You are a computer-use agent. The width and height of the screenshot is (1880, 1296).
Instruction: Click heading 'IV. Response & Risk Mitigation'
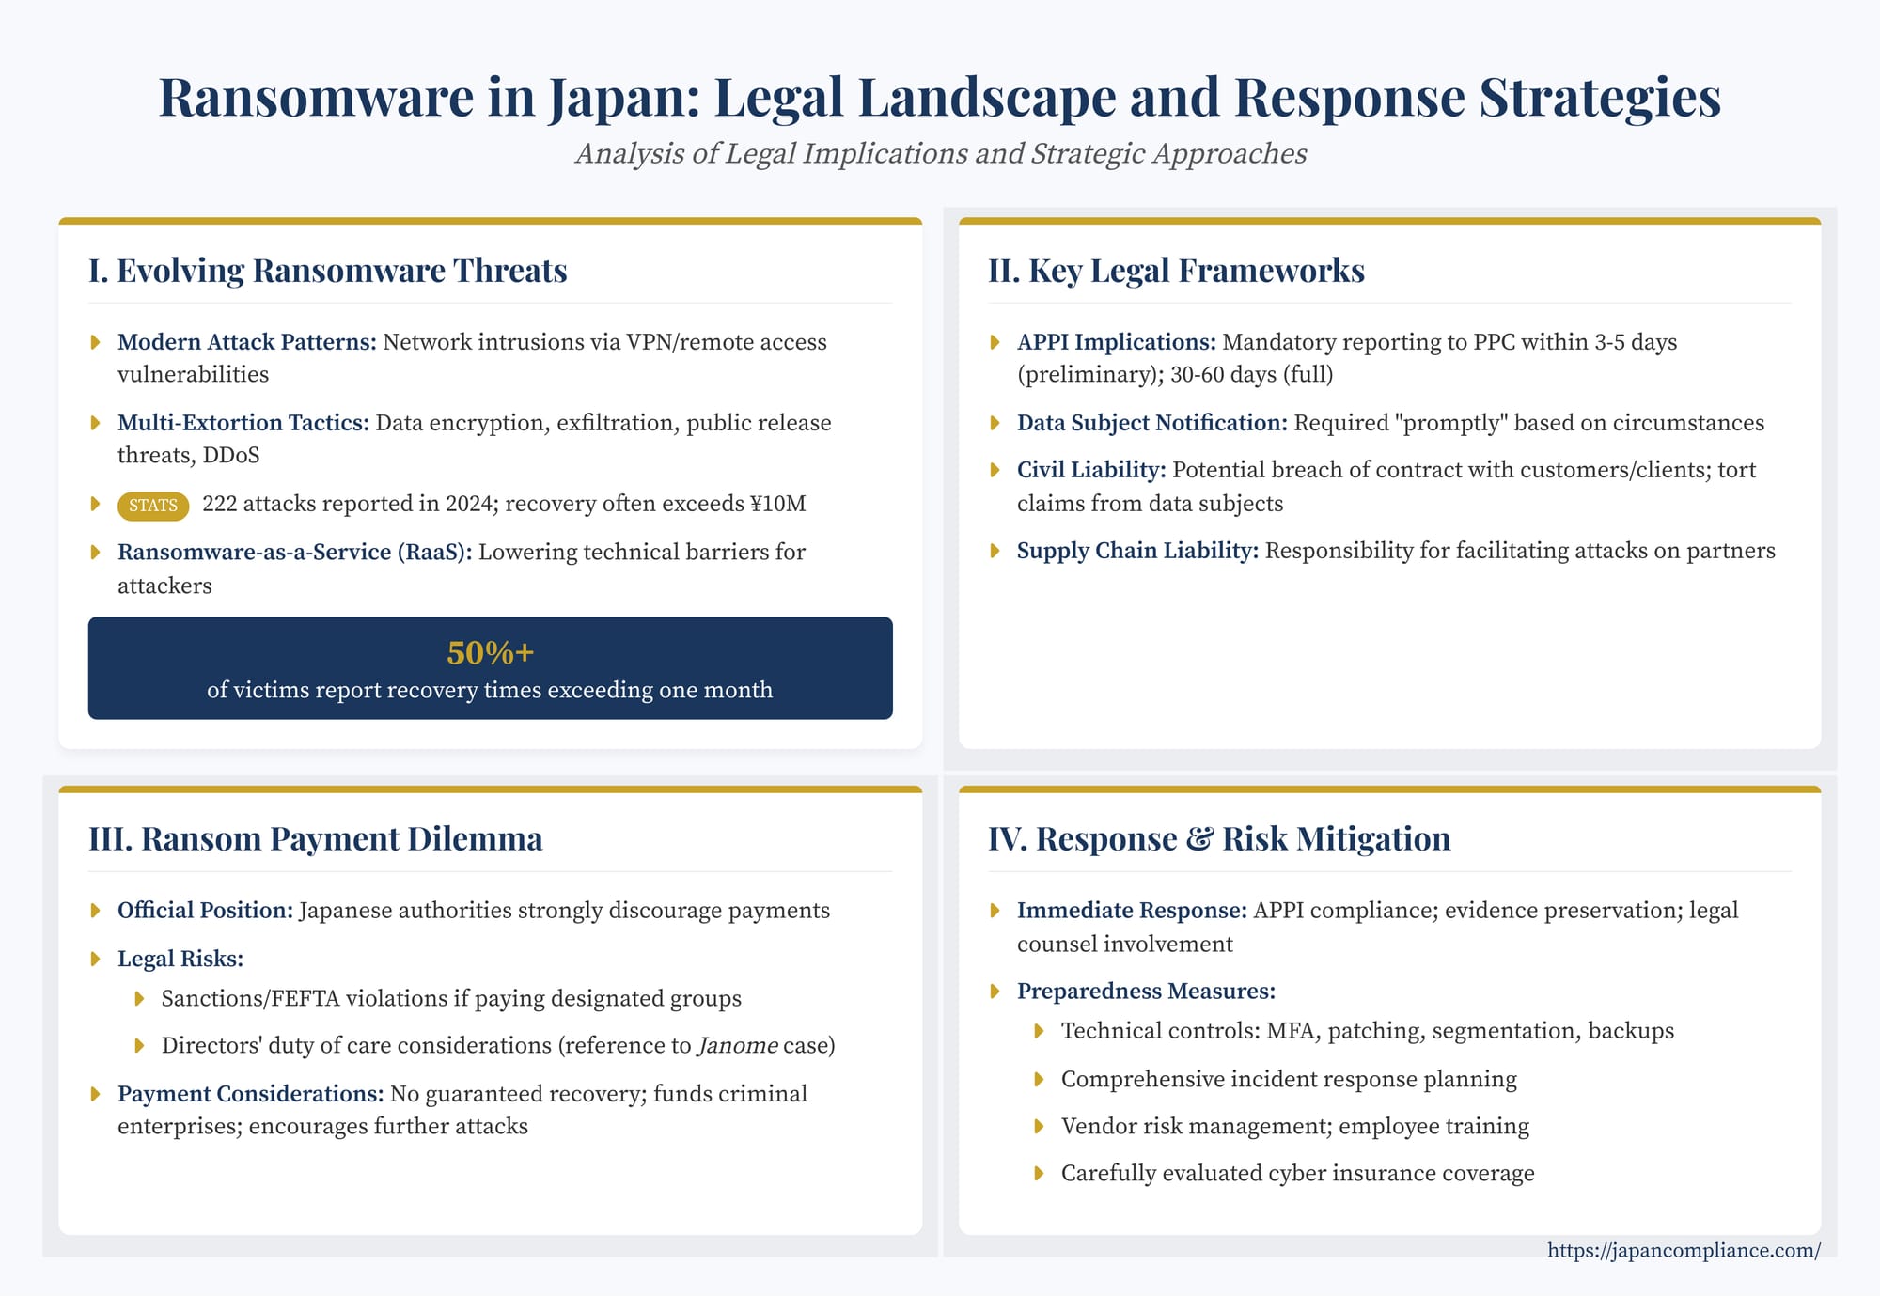[x=1219, y=838]
